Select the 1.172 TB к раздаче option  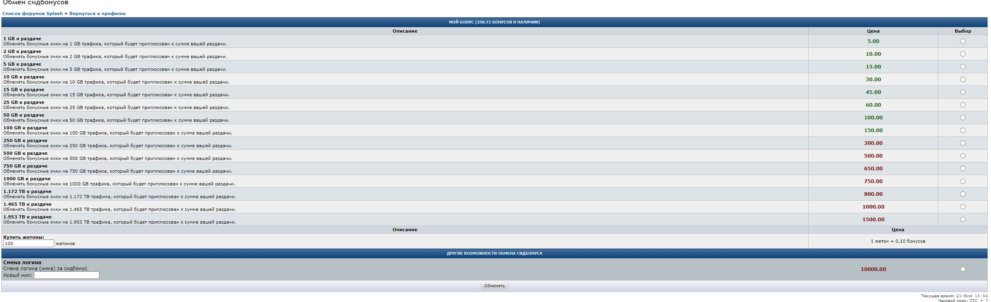coord(962,194)
